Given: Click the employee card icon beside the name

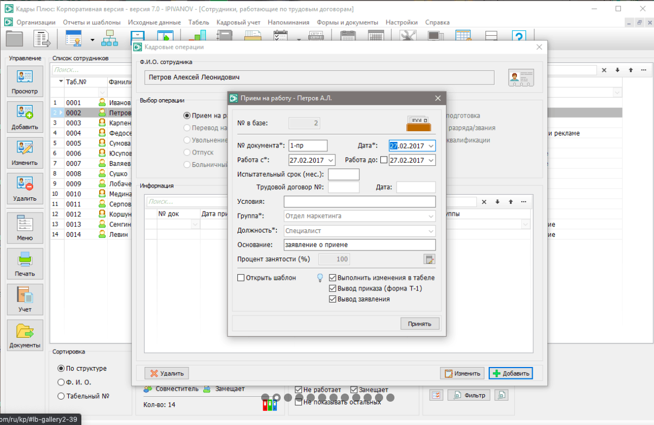Looking at the screenshot, I should 521,78.
